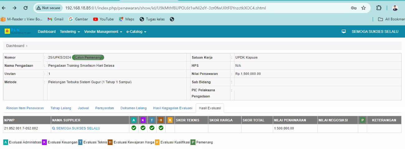Click the monitor icon beside user name

coord(344,32)
